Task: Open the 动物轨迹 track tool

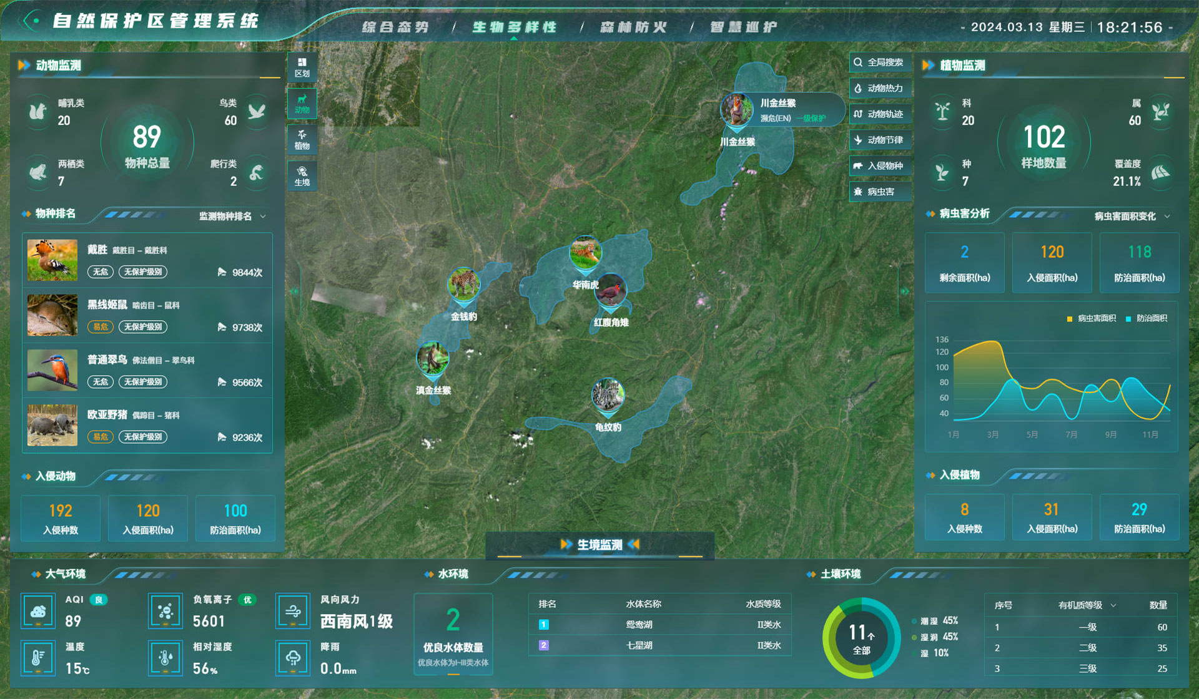Action: (x=880, y=114)
